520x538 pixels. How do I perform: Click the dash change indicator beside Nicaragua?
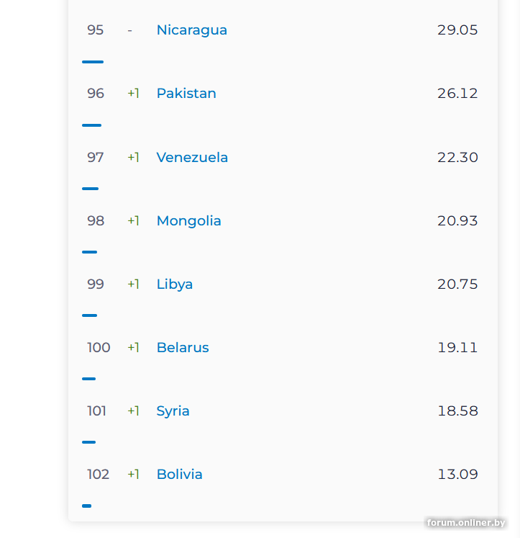tap(129, 30)
